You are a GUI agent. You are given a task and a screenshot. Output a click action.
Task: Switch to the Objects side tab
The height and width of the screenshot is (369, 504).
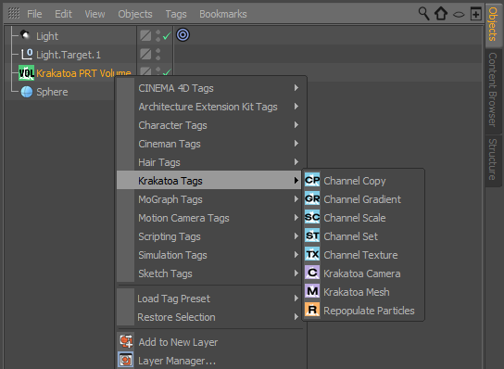[x=494, y=24]
